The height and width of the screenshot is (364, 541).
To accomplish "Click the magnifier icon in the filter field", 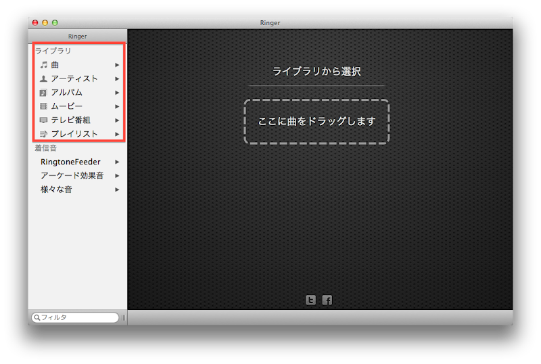I will 37,317.
